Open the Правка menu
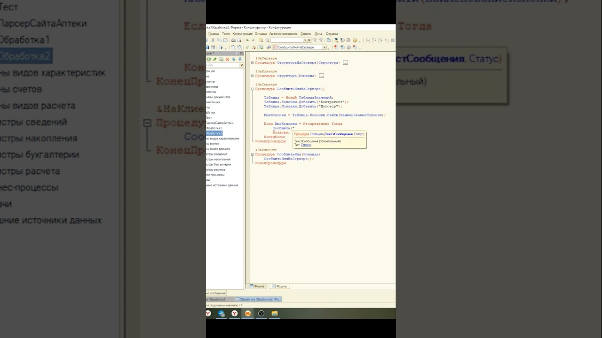This screenshot has height=338, width=602. pyautogui.click(x=214, y=34)
